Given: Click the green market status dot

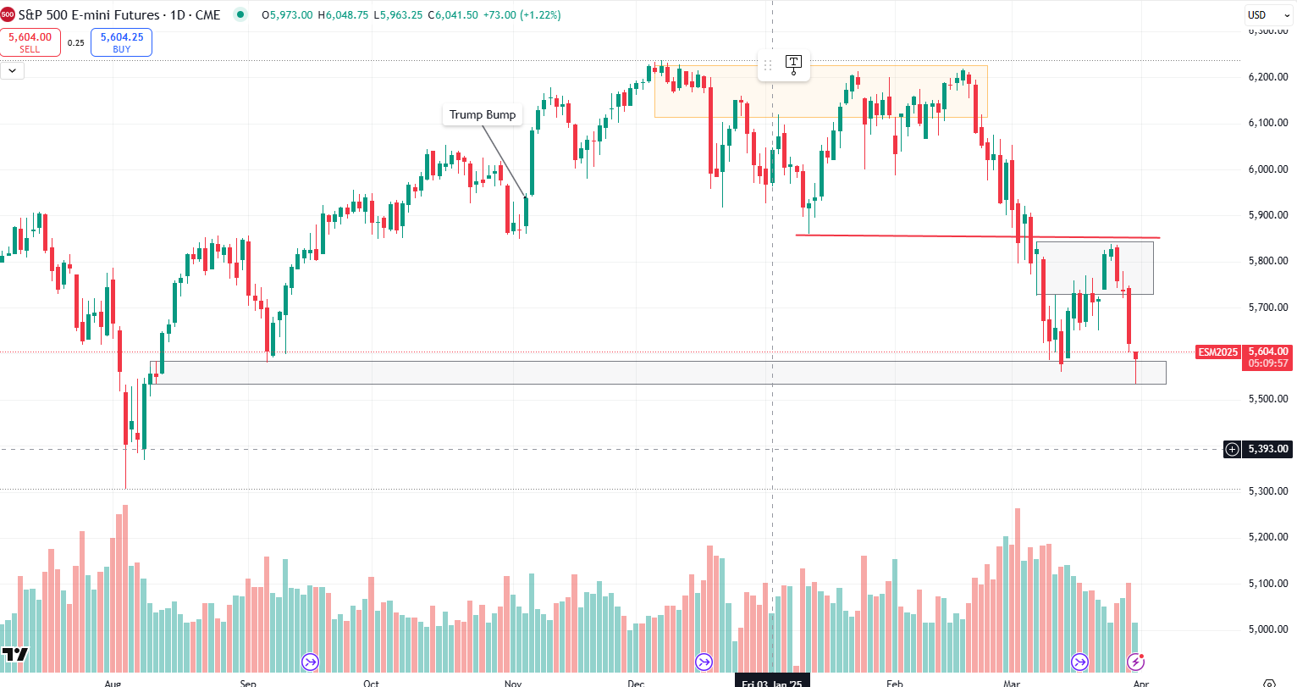Looking at the screenshot, I should pyautogui.click(x=240, y=15).
